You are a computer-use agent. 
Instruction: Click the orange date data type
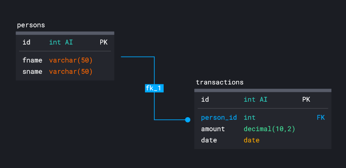pos(252,140)
